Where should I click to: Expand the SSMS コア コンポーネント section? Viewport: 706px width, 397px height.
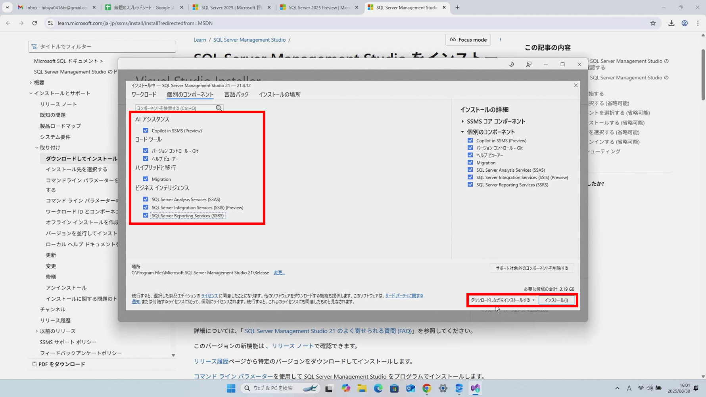pos(462,121)
